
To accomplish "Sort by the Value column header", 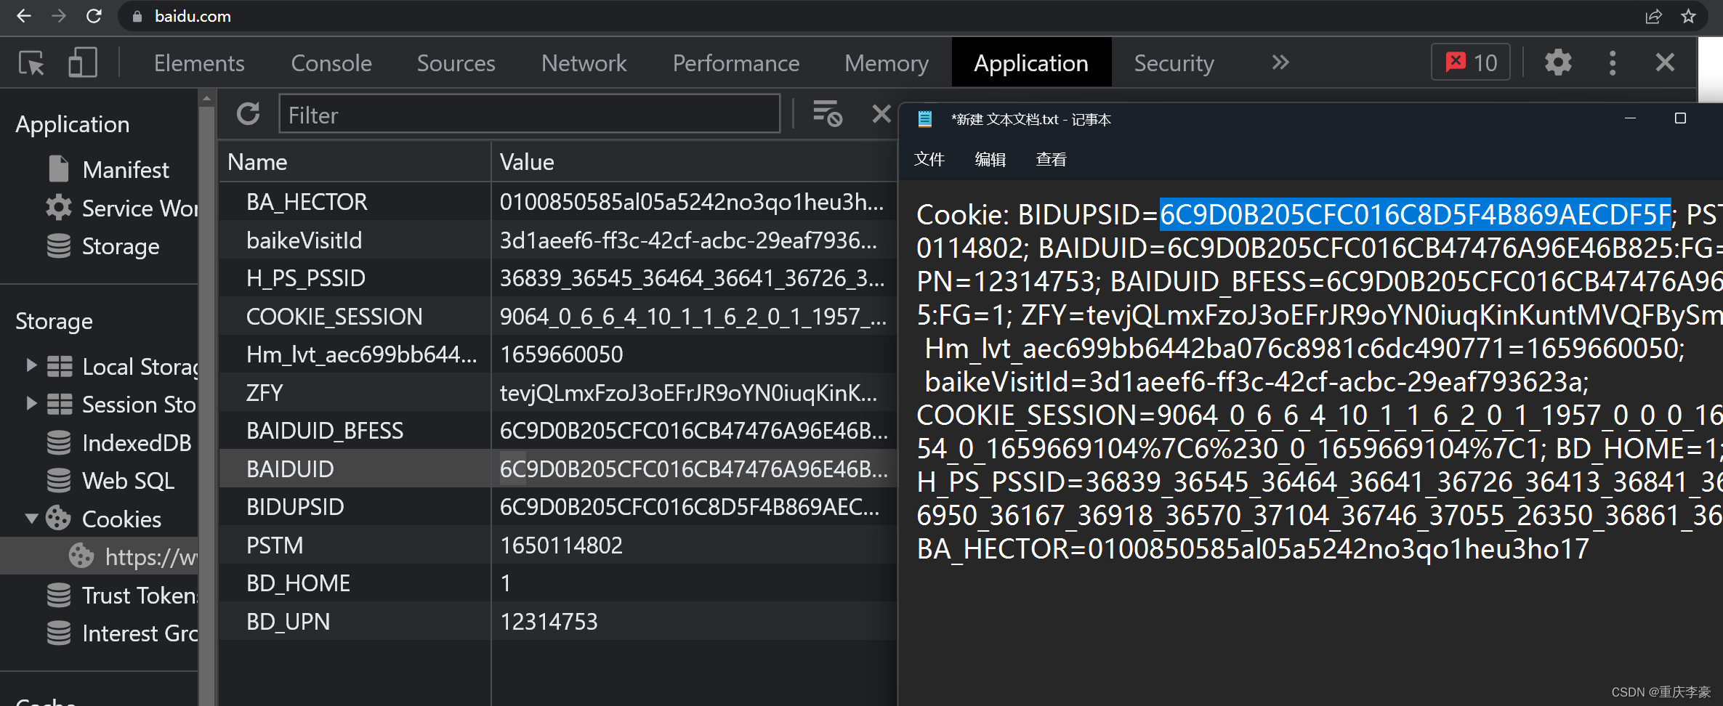I will pos(694,161).
